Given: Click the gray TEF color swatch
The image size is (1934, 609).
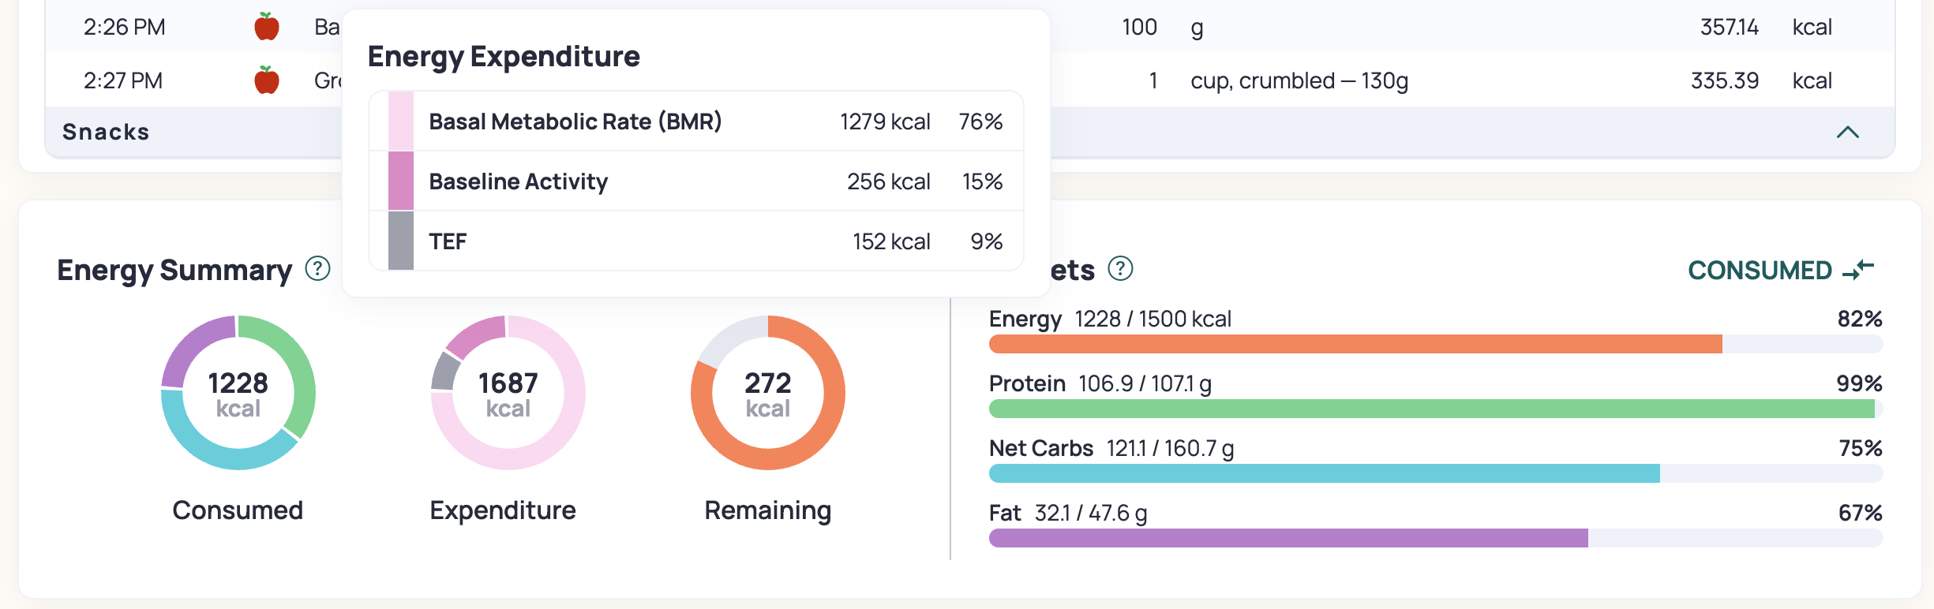Looking at the screenshot, I should [x=401, y=241].
